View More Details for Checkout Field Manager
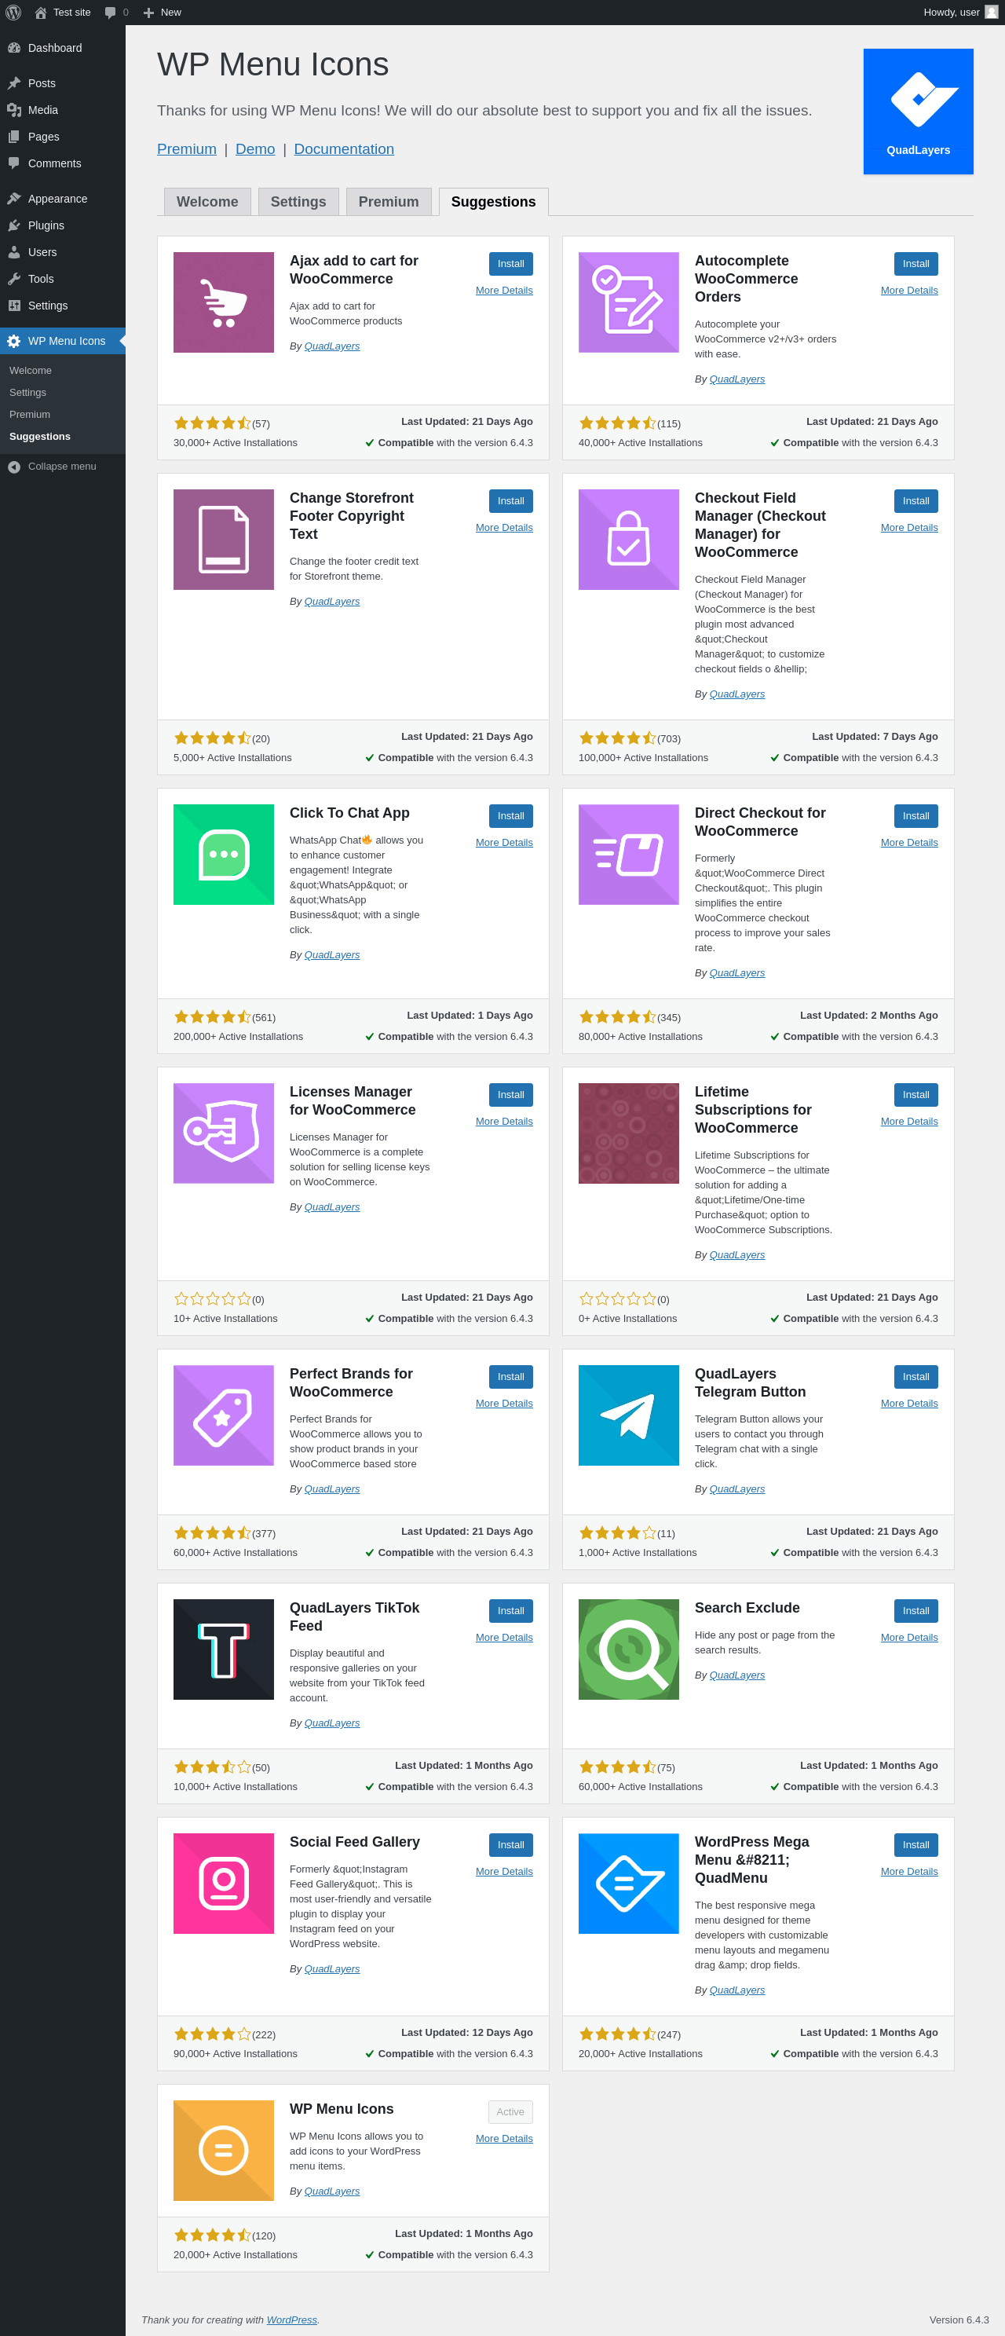Image resolution: width=1005 pixels, height=2336 pixels. click(x=909, y=528)
